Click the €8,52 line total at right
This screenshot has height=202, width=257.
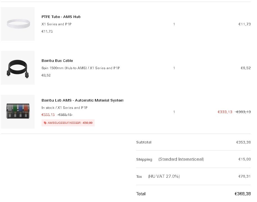pyautogui.click(x=246, y=68)
